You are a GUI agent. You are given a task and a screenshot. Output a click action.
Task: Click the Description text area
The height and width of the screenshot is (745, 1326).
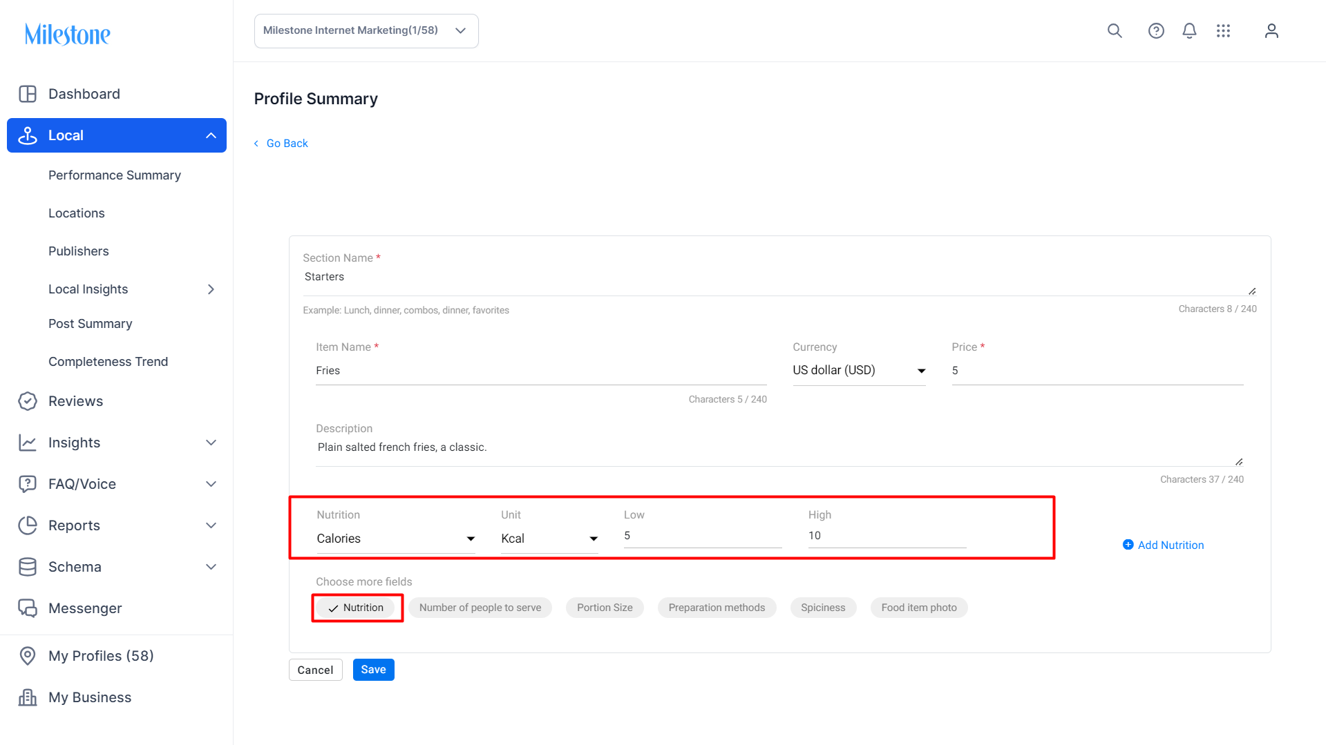pyautogui.click(x=779, y=452)
